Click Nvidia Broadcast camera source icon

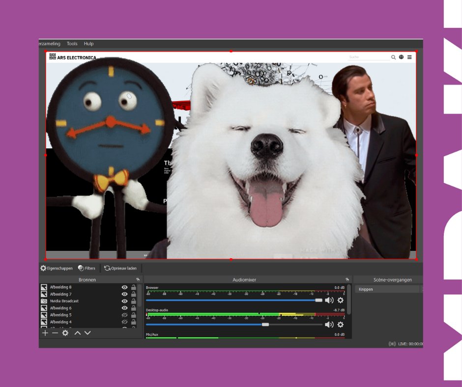[x=44, y=301]
